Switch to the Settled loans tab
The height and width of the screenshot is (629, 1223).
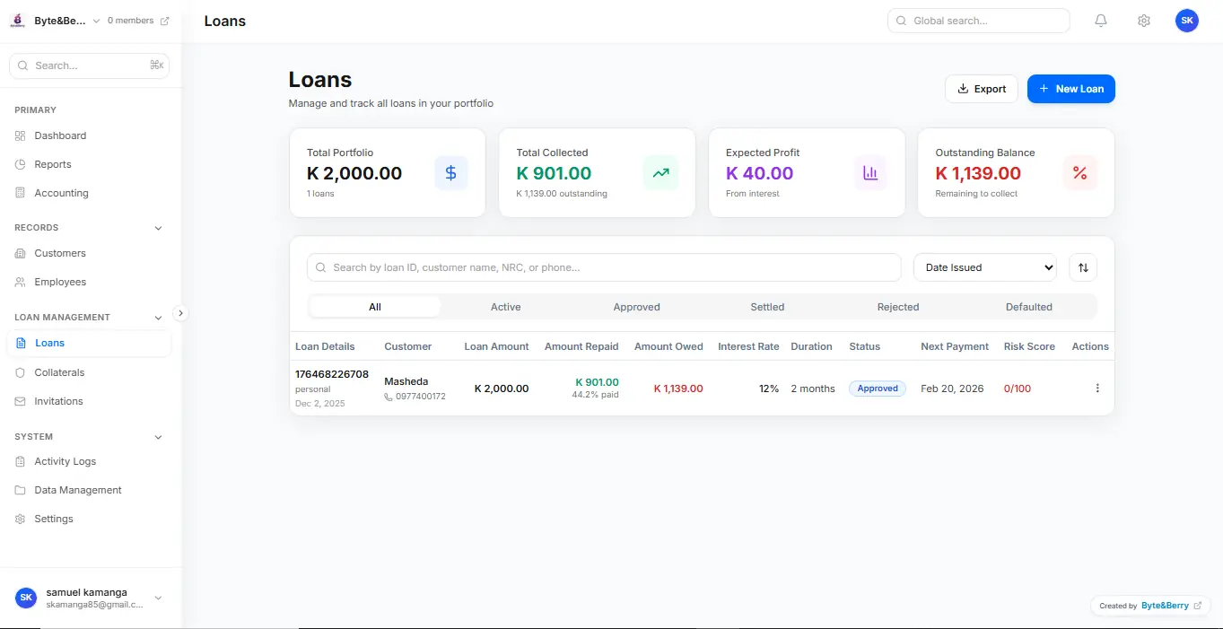(767, 306)
